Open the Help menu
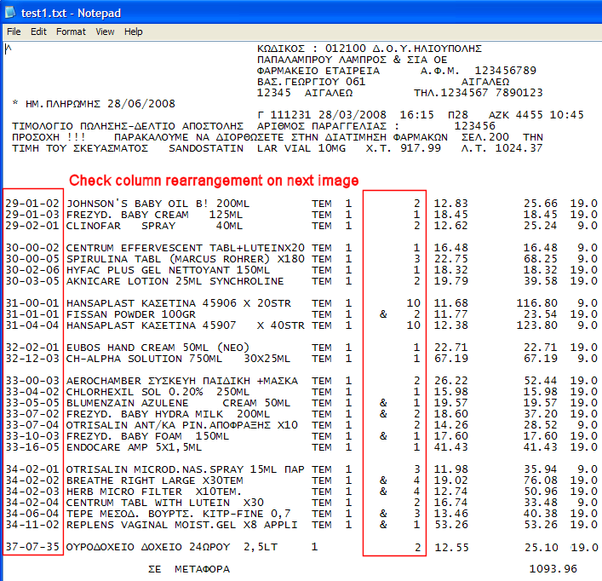The image size is (602, 581). [133, 32]
